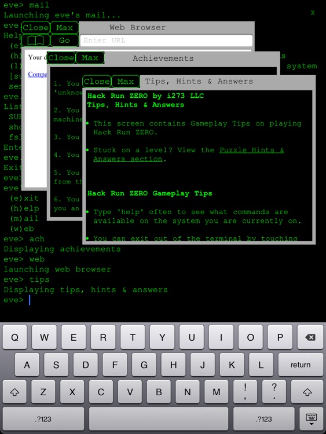Tap the exclamation/comma key
Image resolution: width=326 pixels, height=434 pixels.
coord(245,392)
